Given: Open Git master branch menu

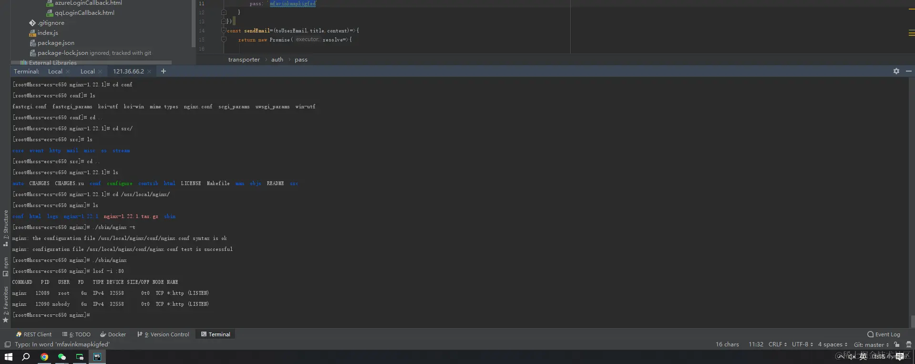Looking at the screenshot, I should [871, 344].
